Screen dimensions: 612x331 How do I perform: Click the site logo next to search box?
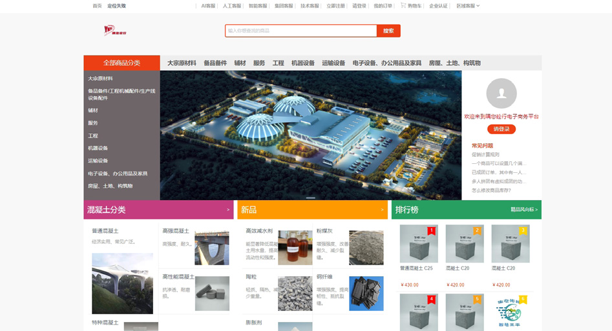coord(115,30)
